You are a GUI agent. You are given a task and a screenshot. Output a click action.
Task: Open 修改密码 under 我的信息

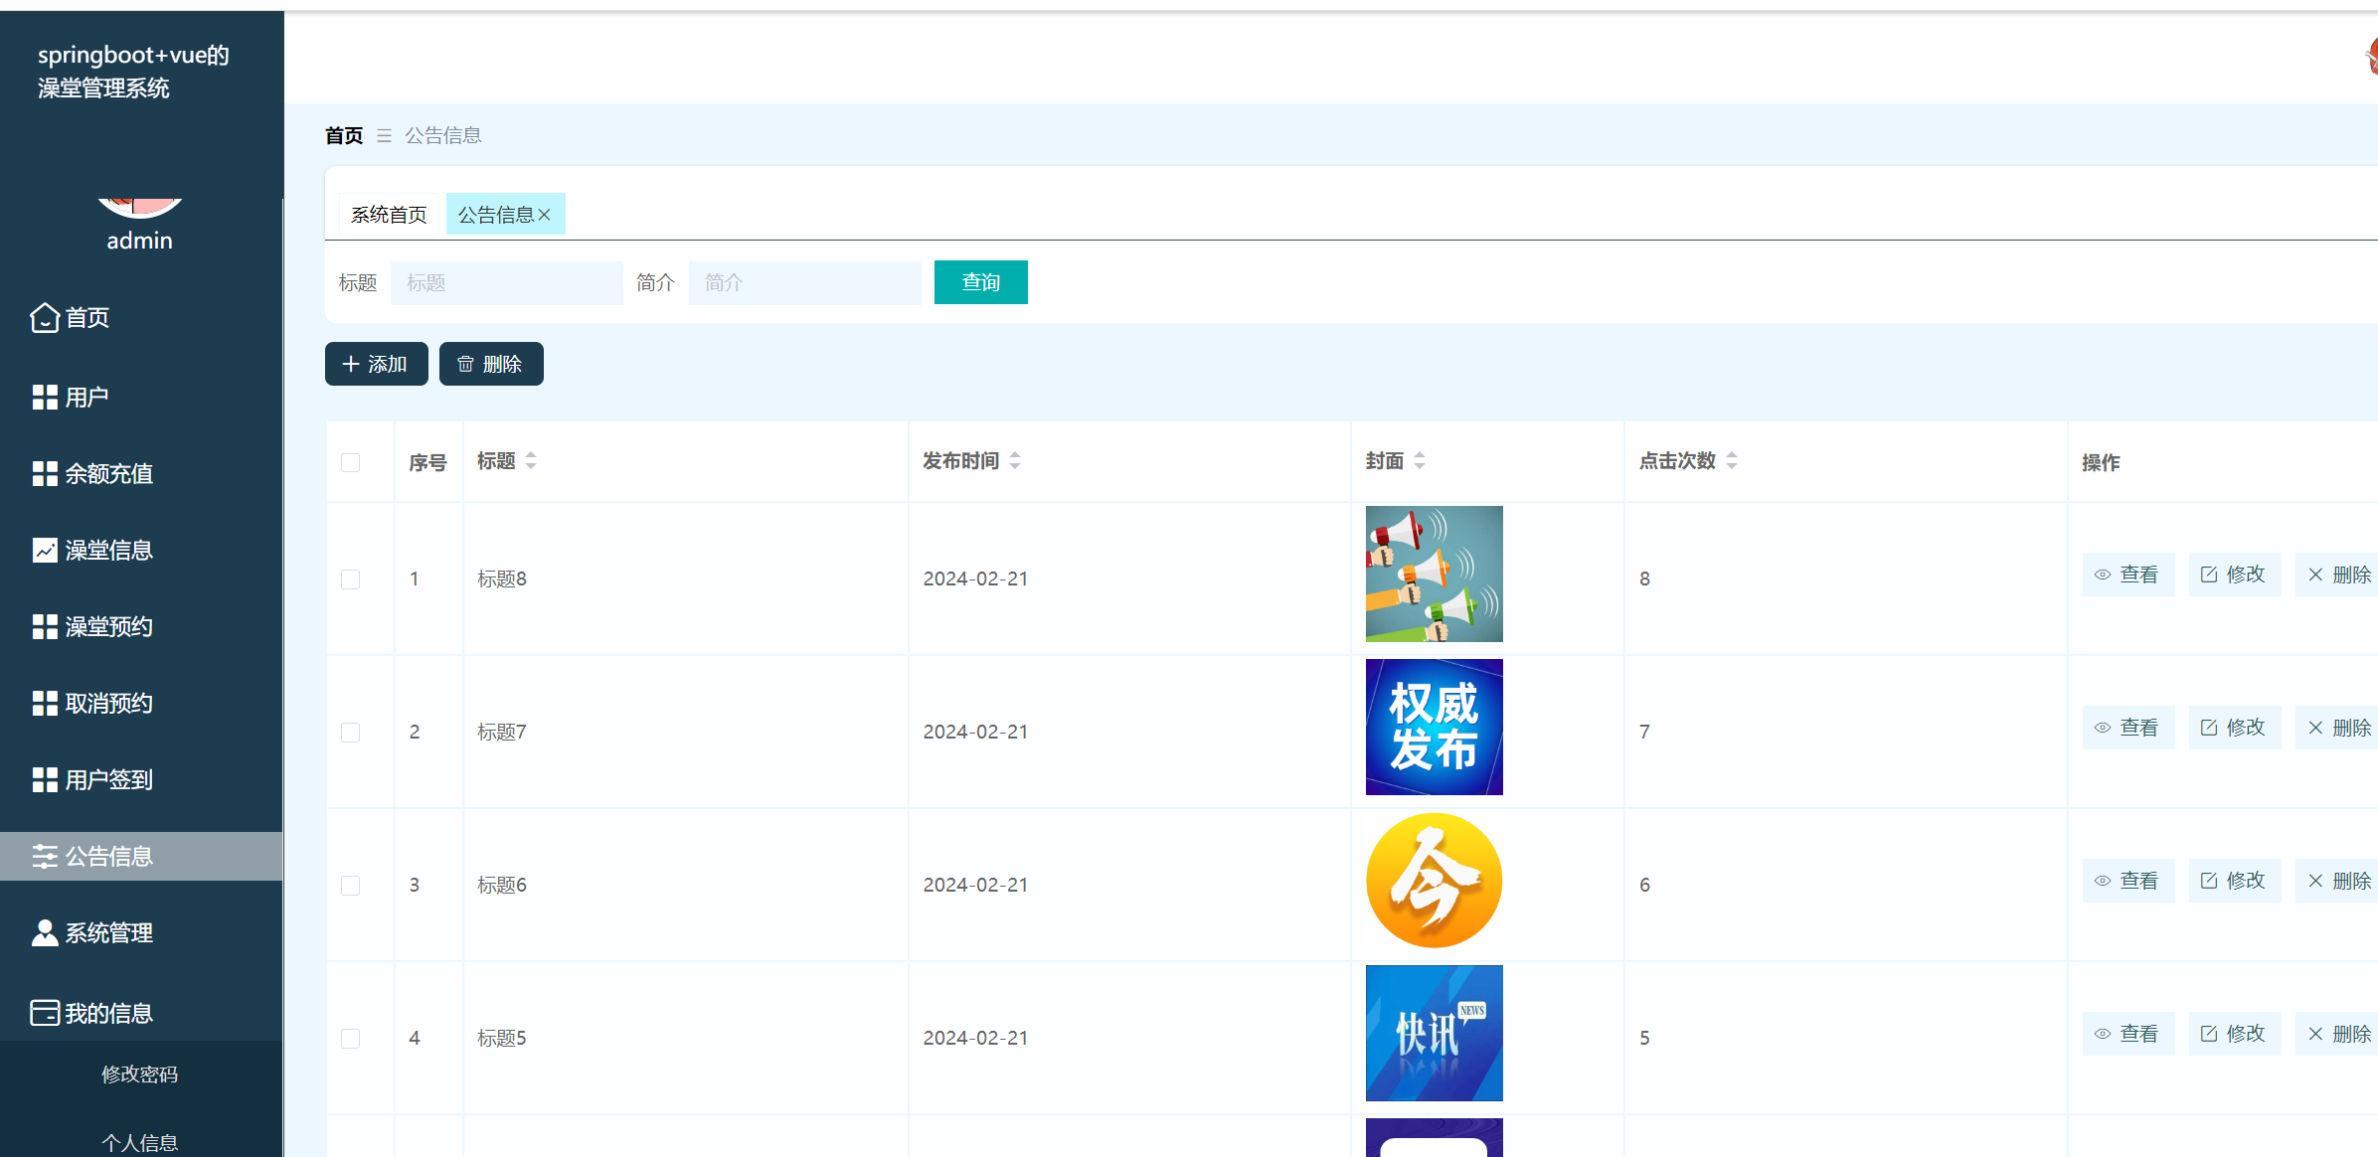[x=141, y=1074]
